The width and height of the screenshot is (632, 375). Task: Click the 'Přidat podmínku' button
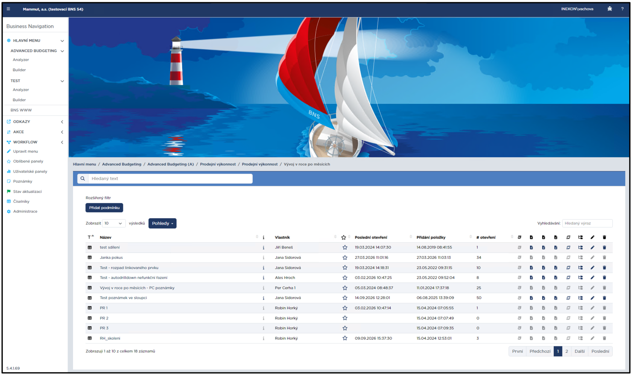pos(104,208)
